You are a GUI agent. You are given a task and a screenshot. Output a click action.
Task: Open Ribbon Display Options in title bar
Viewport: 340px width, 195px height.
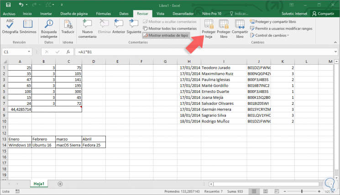coord(292,5)
